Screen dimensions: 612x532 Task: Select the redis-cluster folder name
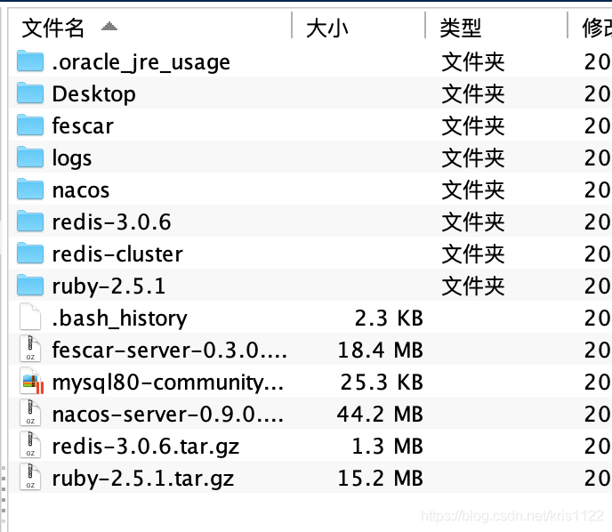[117, 254]
